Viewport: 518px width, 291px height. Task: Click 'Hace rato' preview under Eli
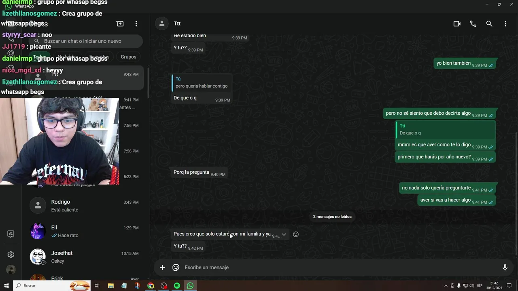(68, 236)
